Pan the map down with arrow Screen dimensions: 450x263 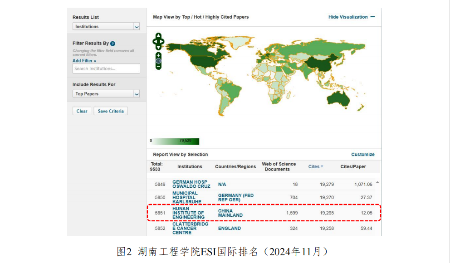[158, 48]
